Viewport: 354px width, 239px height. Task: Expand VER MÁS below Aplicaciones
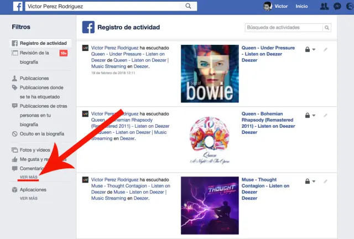(29, 198)
